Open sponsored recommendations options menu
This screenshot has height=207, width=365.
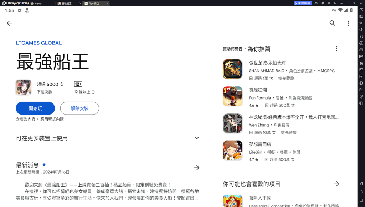tap(336, 49)
